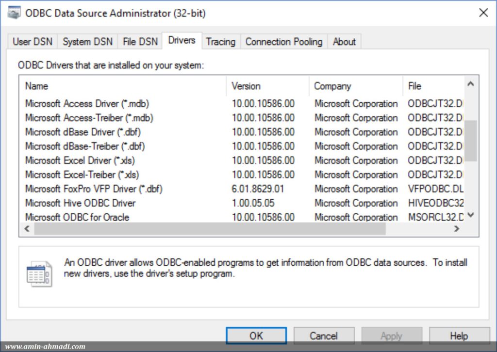Select the Drivers tab
Viewport: 497px width, 352px height.
[x=182, y=41]
